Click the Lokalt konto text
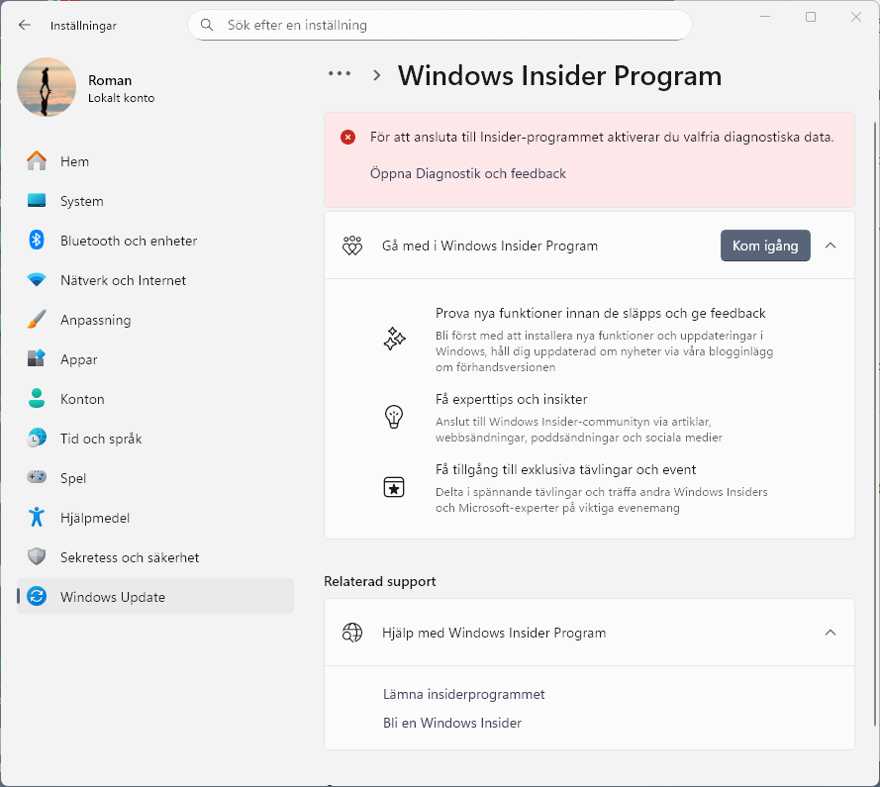Image resolution: width=880 pixels, height=787 pixels. pyautogui.click(x=121, y=98)
